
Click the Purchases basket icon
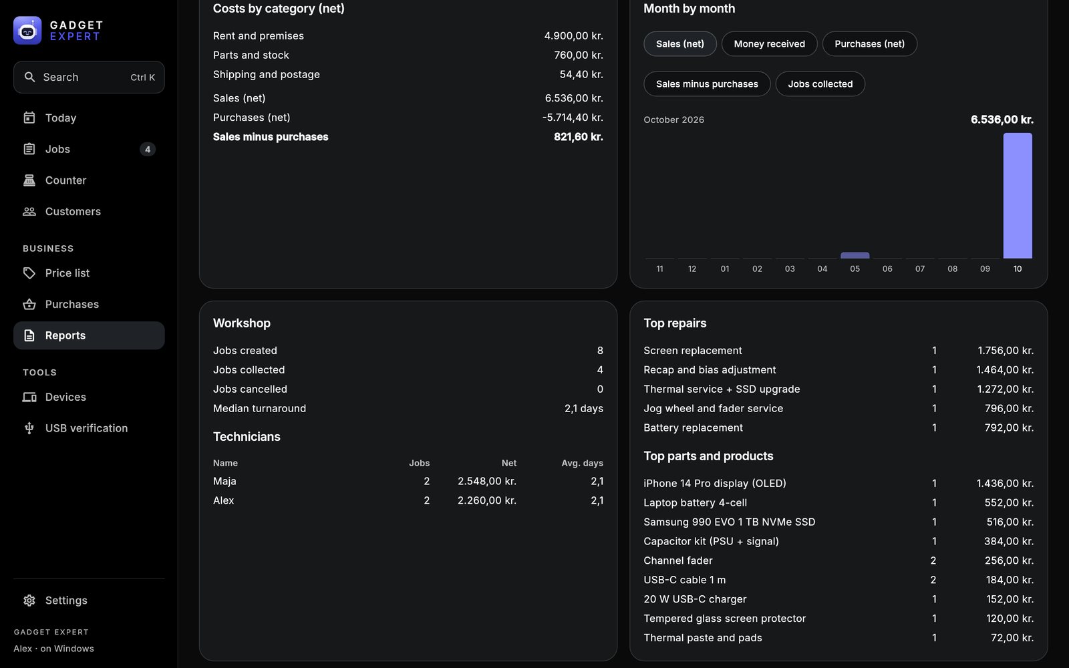[29, 304]
